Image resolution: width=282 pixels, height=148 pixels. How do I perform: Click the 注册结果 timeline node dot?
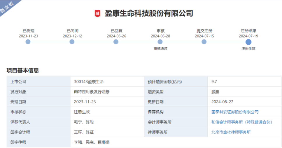248,42
